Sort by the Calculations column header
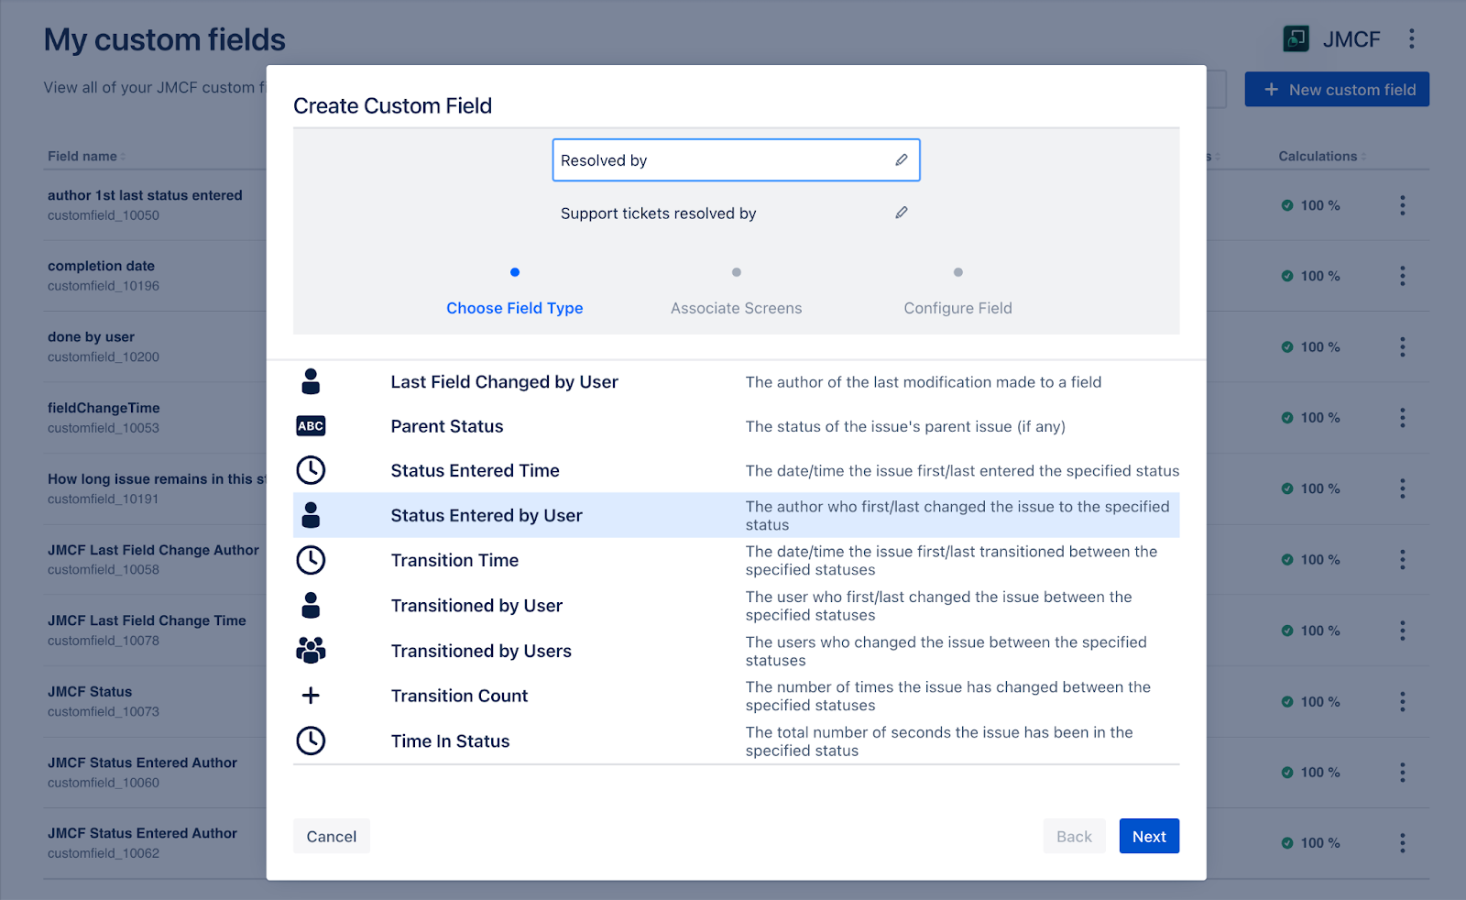The width and height of the screenshot is (1466, 900). (x=1322, y=156)
